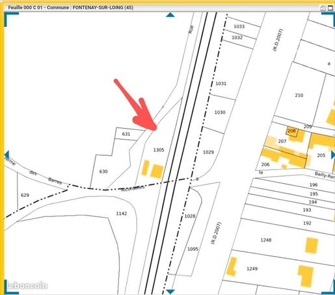Pan the map north with the top arrow
Image resolution: width=335 pixels, height=295 pixels.
(170, 15)
